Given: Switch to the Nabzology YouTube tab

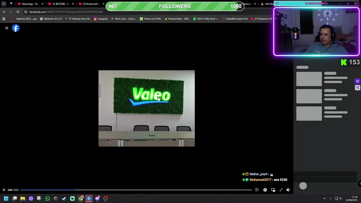Looking at the screenshot, I should (x=28, y=4).
